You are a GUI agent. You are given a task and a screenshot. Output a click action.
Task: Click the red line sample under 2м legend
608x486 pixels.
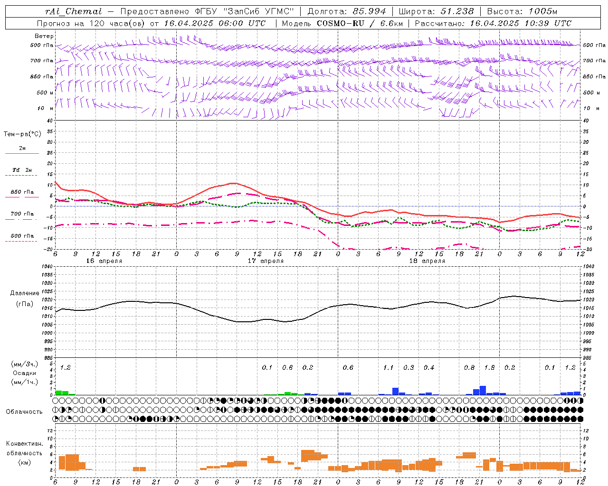(x=22, y=154)
